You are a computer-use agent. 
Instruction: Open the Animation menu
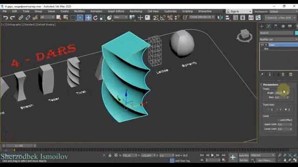point(96,11)
